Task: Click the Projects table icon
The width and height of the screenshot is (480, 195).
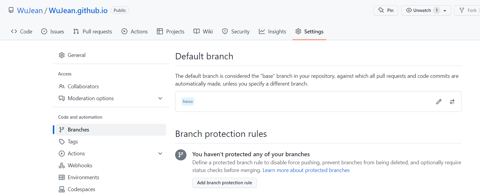Action: click(160, 31)
